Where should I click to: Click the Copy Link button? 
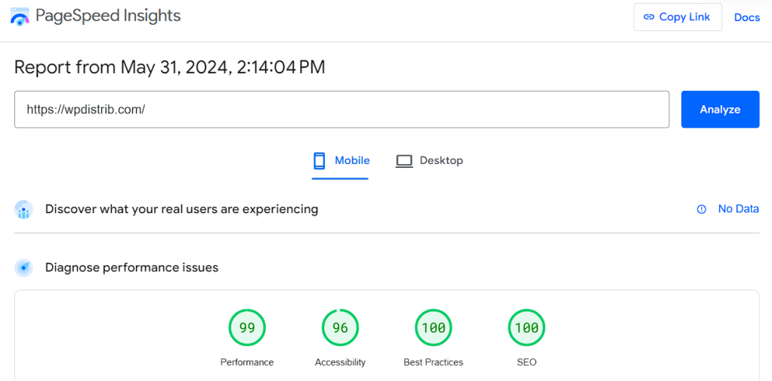point(678,17)
